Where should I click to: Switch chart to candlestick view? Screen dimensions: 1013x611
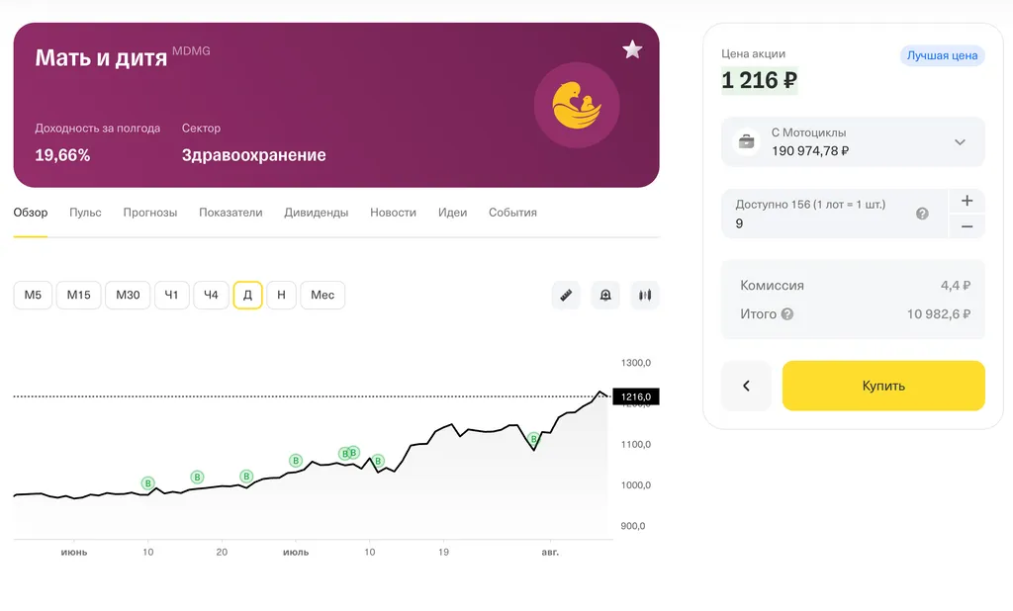coord(645,295)
